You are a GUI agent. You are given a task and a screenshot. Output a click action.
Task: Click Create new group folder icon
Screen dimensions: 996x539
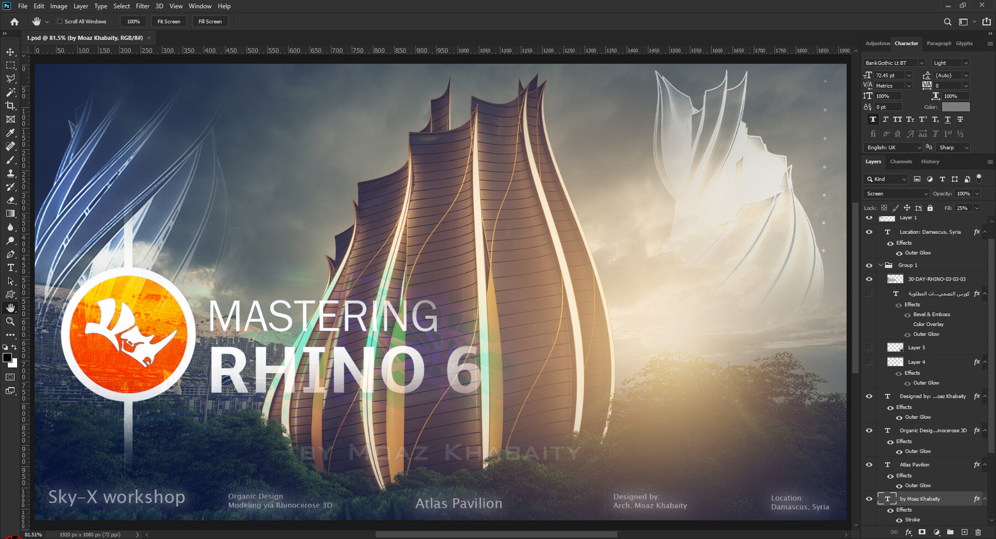(950, 532)
